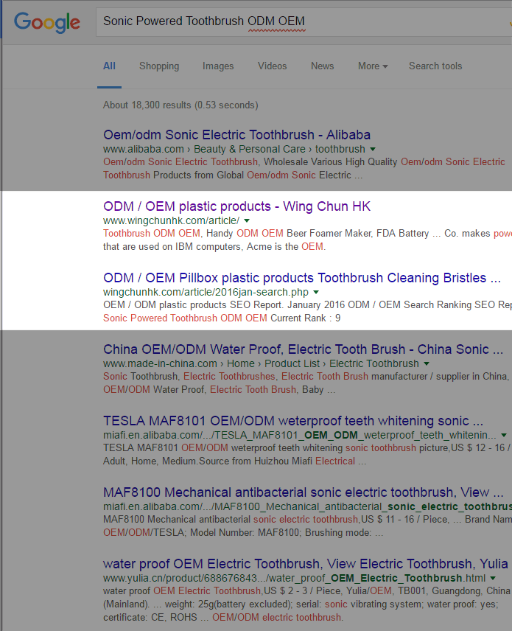512x631 pixels.
Task: Click OEM/ODM/TESLA; Model Number: MAF8100 snippet line
Action: [243, 533]
